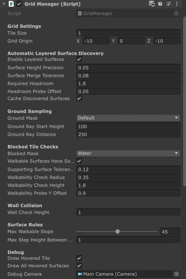Click the GridManager script reference field

click(128, 13)
